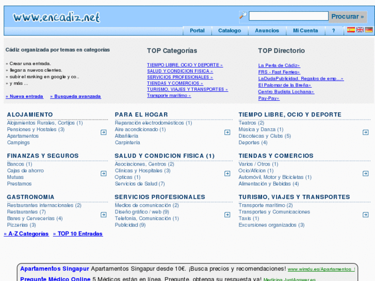Open the Anuncios menu tab
This screenshot has height=281, width=375.
click(x=267, y=30)
